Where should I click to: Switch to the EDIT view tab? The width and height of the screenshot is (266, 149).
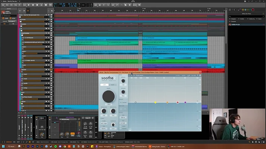(18, 142)
